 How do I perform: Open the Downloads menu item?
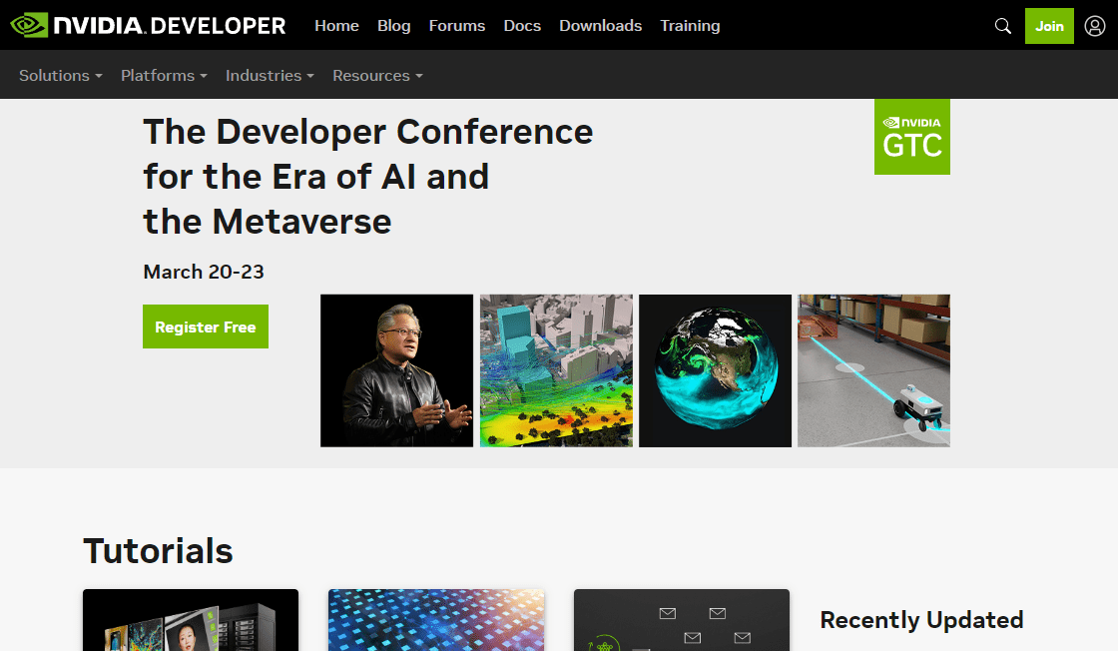pos(600,26)
